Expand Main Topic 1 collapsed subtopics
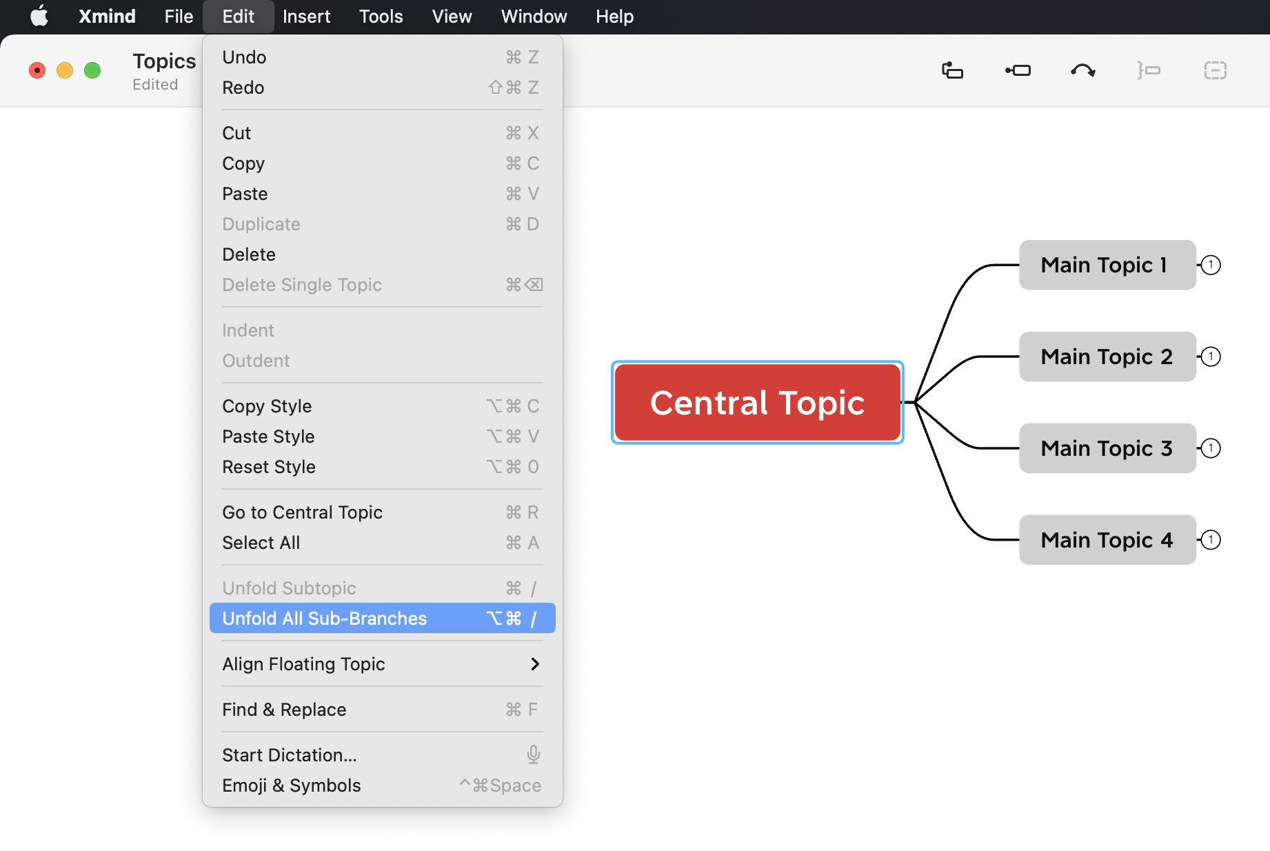1270x851 pixels. point(1211,265)
